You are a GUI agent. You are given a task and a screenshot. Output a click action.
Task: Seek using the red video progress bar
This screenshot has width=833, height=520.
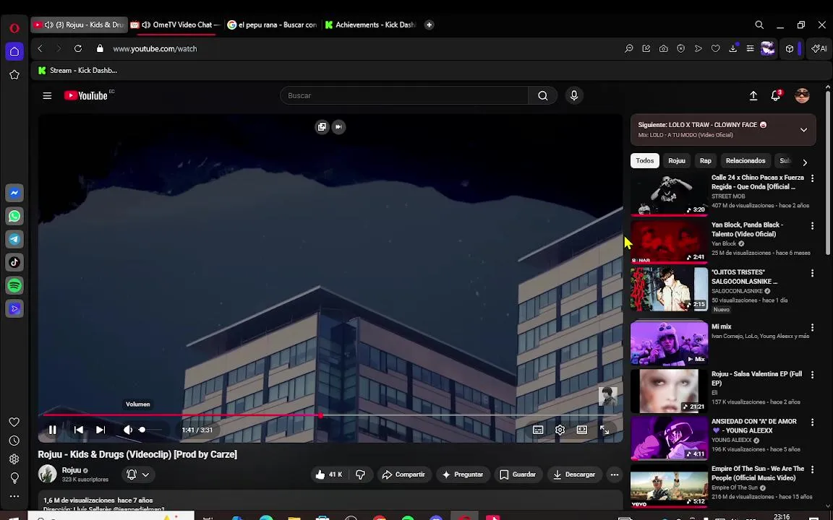330,415
